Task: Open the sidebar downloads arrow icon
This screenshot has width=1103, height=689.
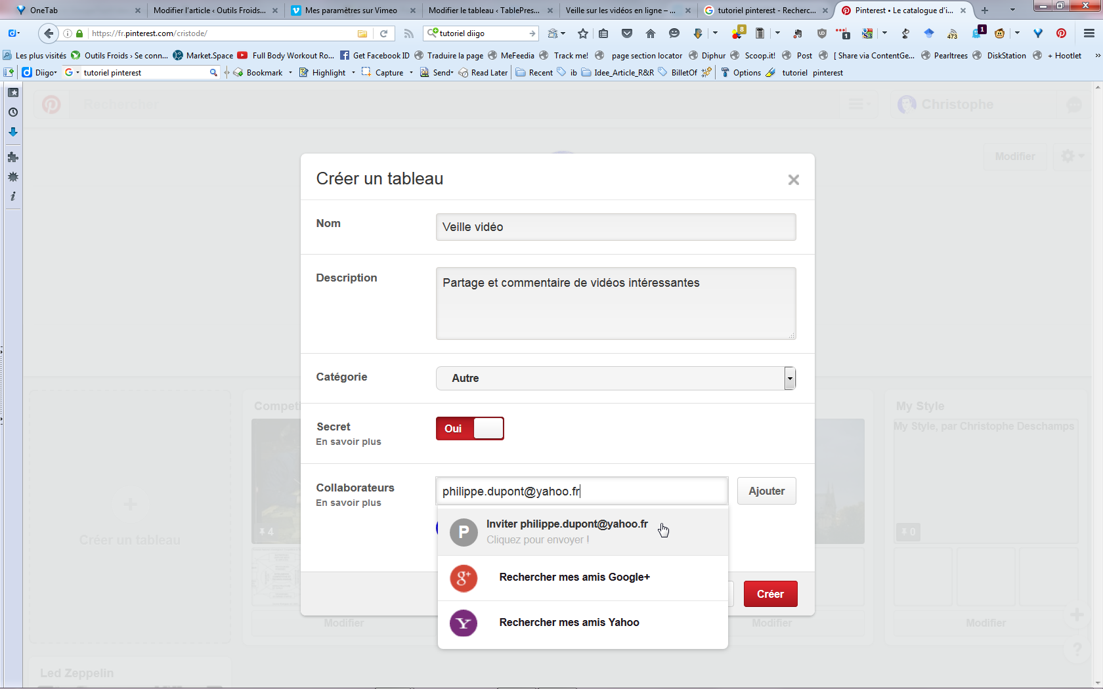Action: [x=13, y=132]
